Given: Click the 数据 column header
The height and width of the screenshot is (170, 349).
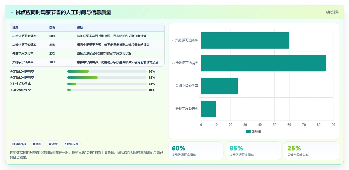Looking at the screenshot, I should (x=52, y=28).
